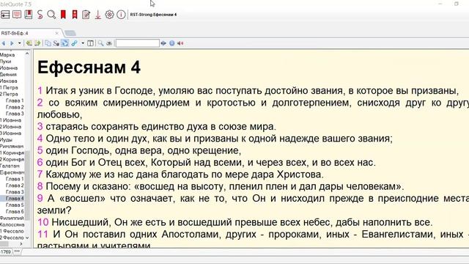Viewport: 469px width, 264px height.
Task: Select 1 Петра in the book list
Action: [x=9, y=88]
